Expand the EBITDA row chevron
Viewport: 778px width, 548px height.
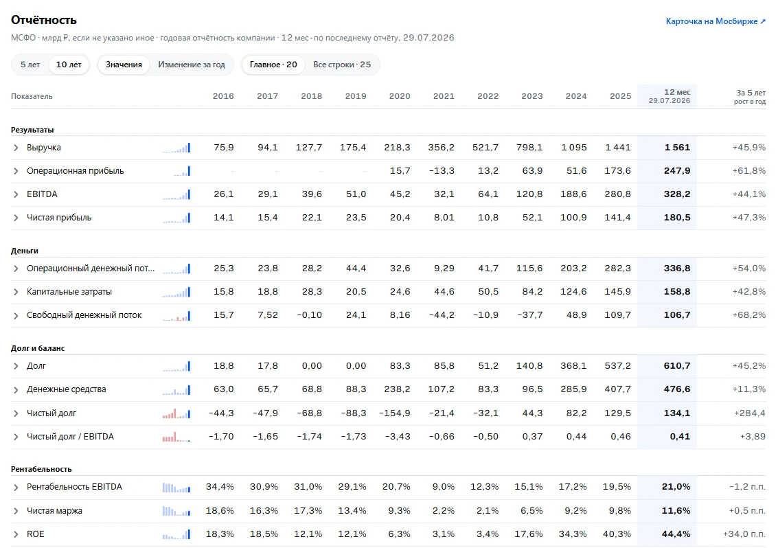point(16,194)
